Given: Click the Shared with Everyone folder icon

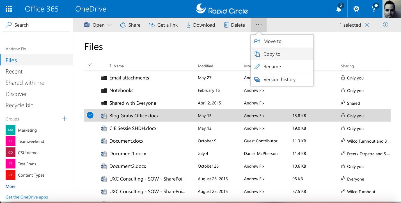Looking at the screenshot, I should pyautogui.click(x=104, y=103).
